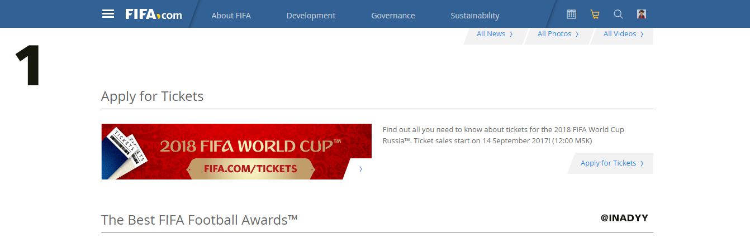Open the hamburger navigation menu
The width and height of the screenshot is (750, 238).
[x=108, y=14]
